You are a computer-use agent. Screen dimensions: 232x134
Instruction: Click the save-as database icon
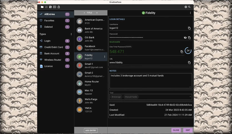(51, 7)
